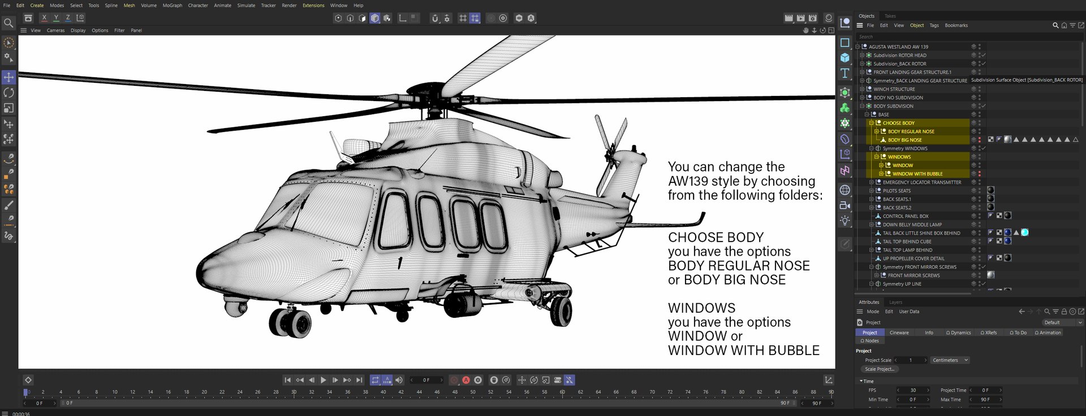Click the red Autokeying A button
The image size is (1086, 416).
[466, 380]
